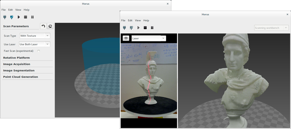Click pause button in front Horus window
The height and width of the screenshot is (129, 291).
[x=152, y=28]
